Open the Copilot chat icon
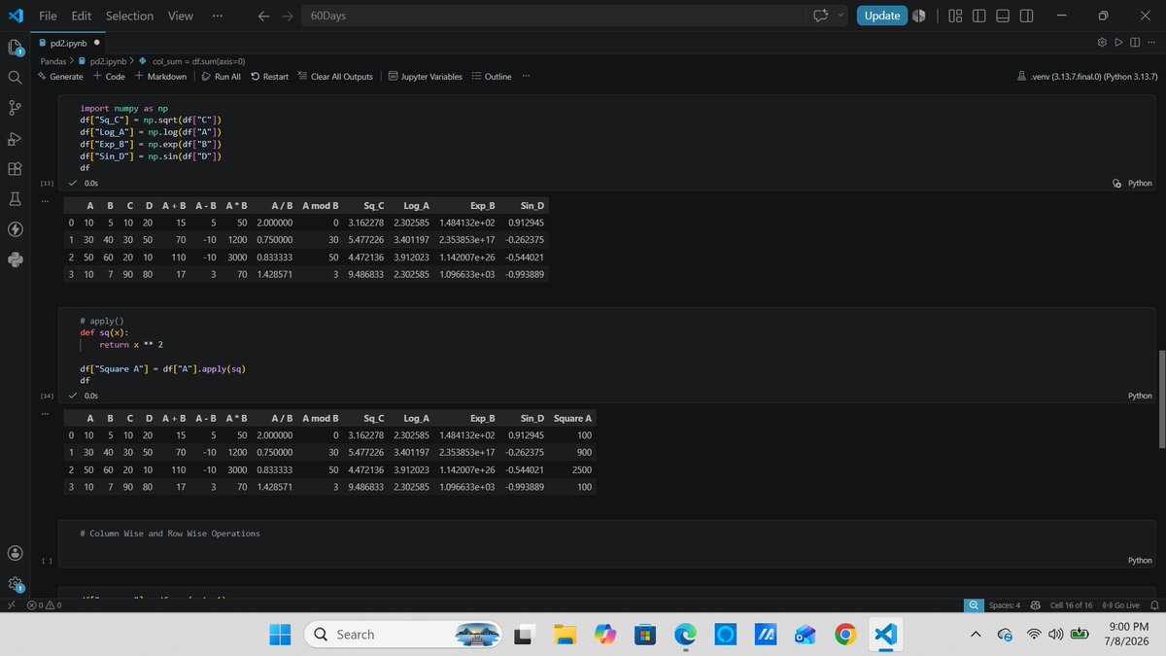The width and height of the screenshot is (1166, 656). click(822, 16)
